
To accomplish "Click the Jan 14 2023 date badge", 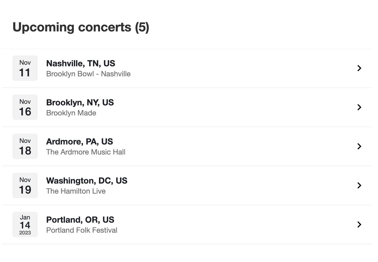I will pyautogui.click(x=25, y=224).
